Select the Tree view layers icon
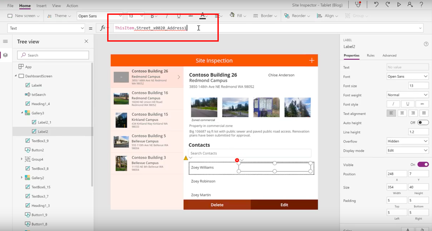432x231 pixels. tap(5, 55)
